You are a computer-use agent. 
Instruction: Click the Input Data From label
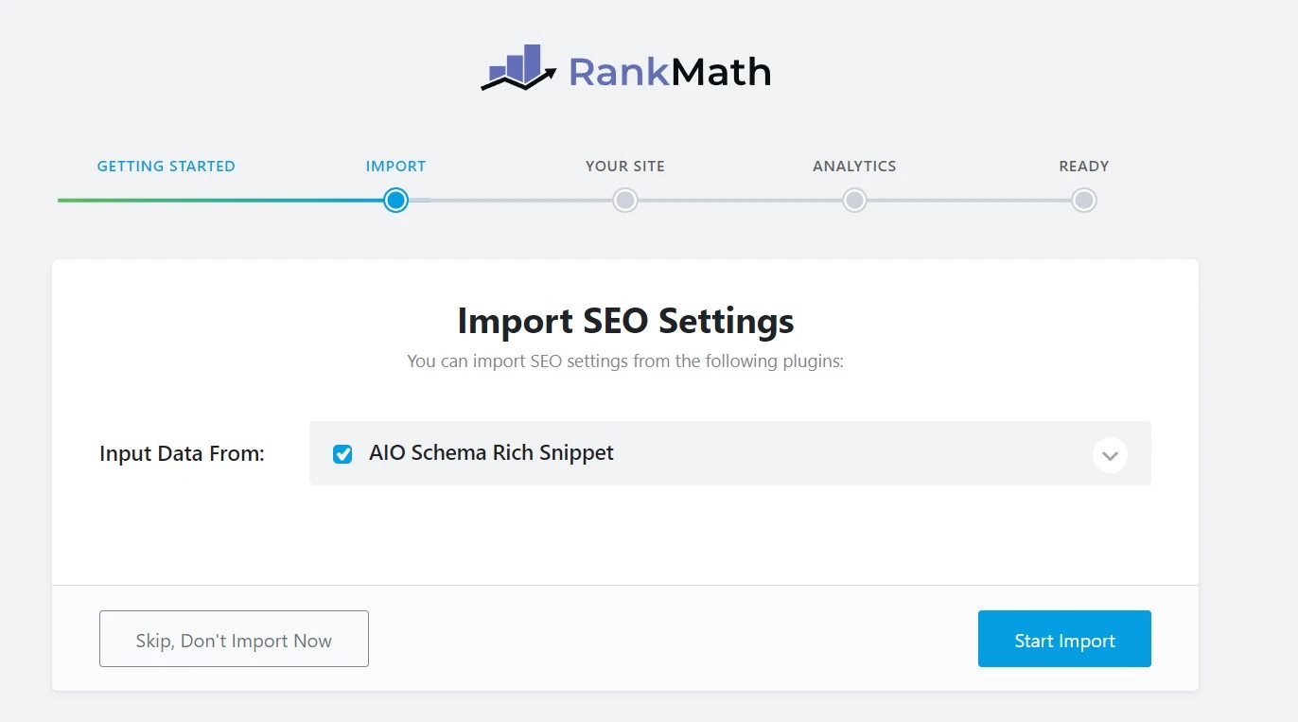[x=182, y=454]
